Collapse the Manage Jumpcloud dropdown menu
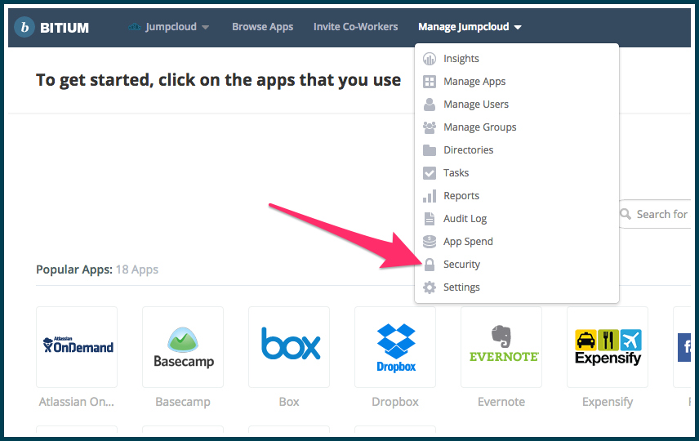Screen dimensions: 699x441 469,27
